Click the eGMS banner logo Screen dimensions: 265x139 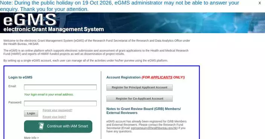30,20
